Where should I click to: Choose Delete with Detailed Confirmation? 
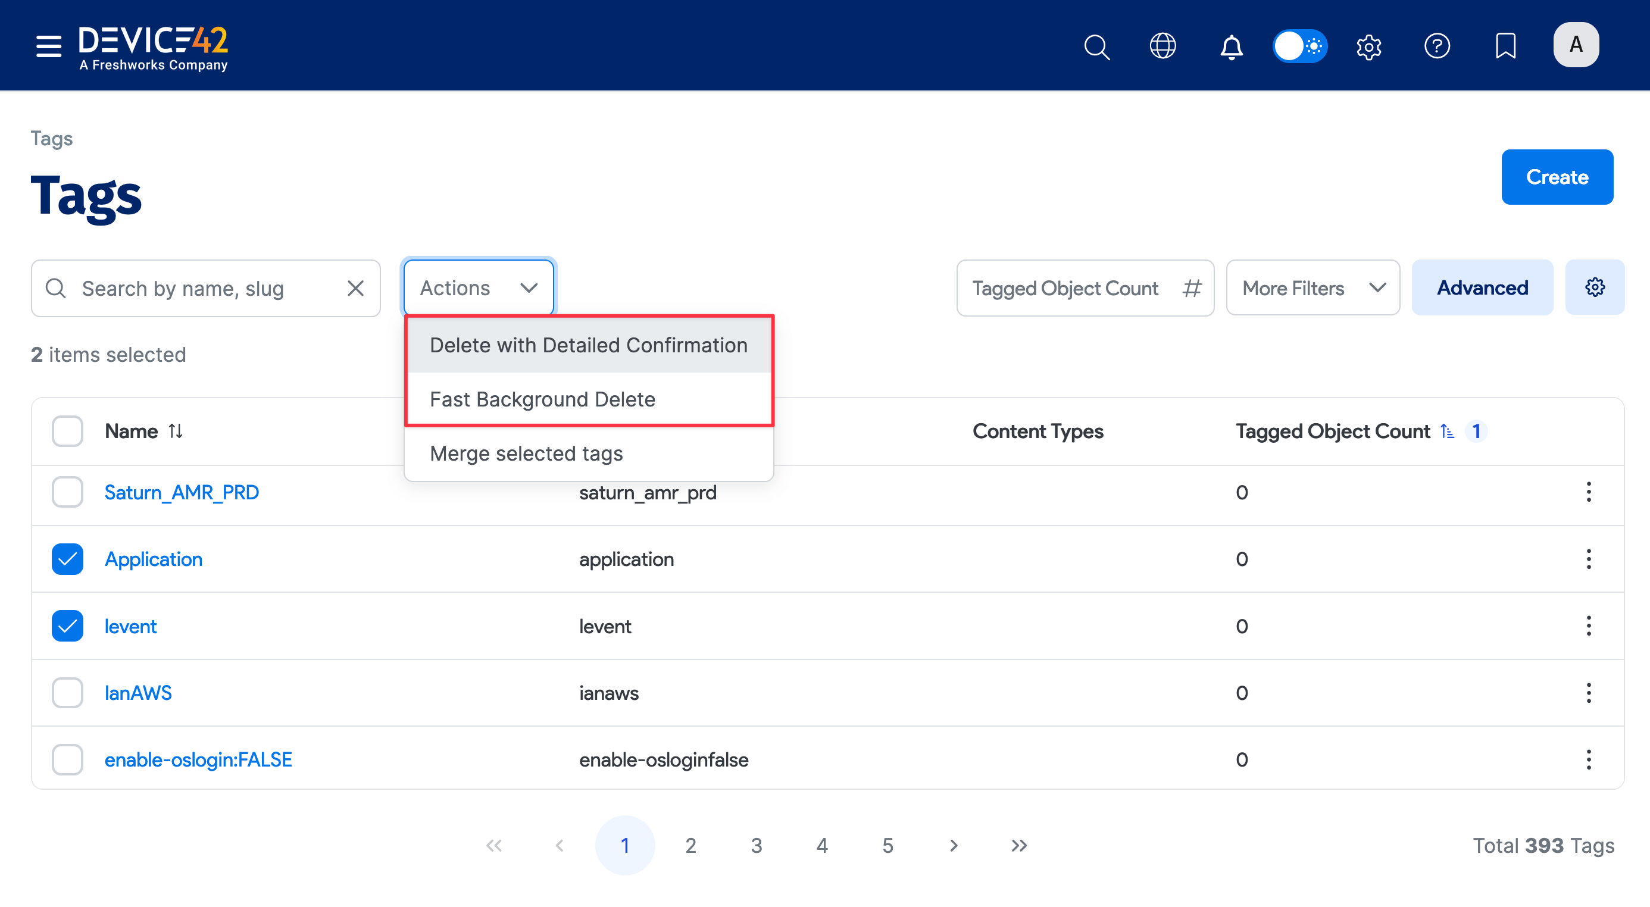point(588,345)
